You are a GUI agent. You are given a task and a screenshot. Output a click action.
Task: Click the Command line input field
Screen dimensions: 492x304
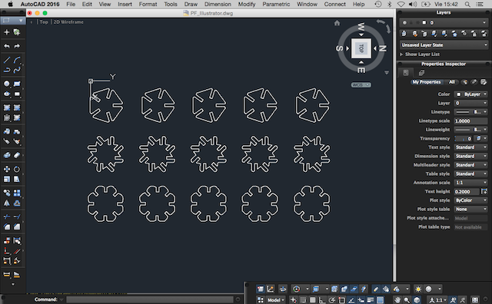pyautogui.click(x=150, y=299)
